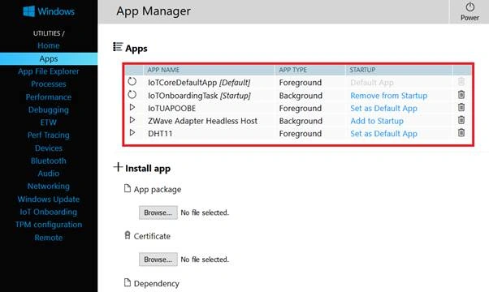Open the IoT Onboarding page
This screenshot has width=489, height=292.
pos(49,212)
